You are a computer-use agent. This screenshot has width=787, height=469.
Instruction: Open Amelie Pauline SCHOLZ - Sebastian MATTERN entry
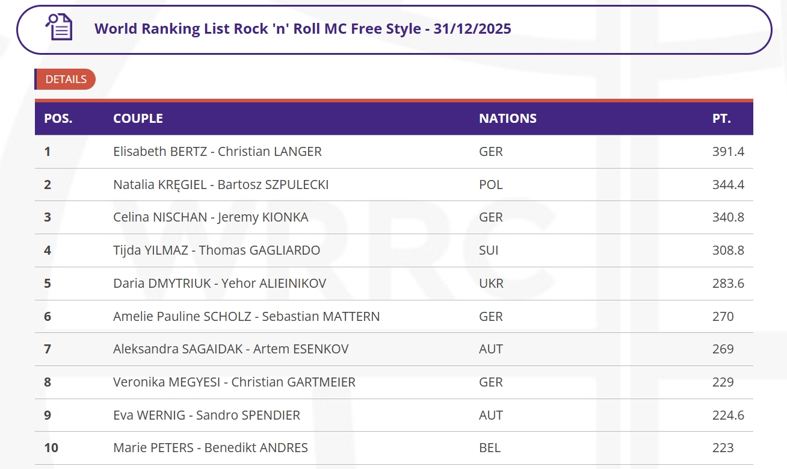click(246, 317)
